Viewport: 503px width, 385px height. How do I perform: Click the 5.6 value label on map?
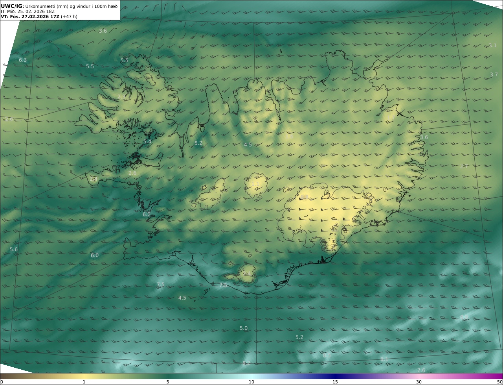tap(14, 250)
